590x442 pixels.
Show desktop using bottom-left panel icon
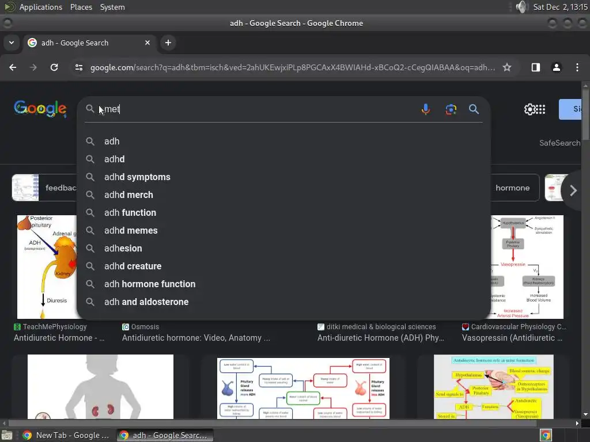pyautogui.click(x=7, y=436)
